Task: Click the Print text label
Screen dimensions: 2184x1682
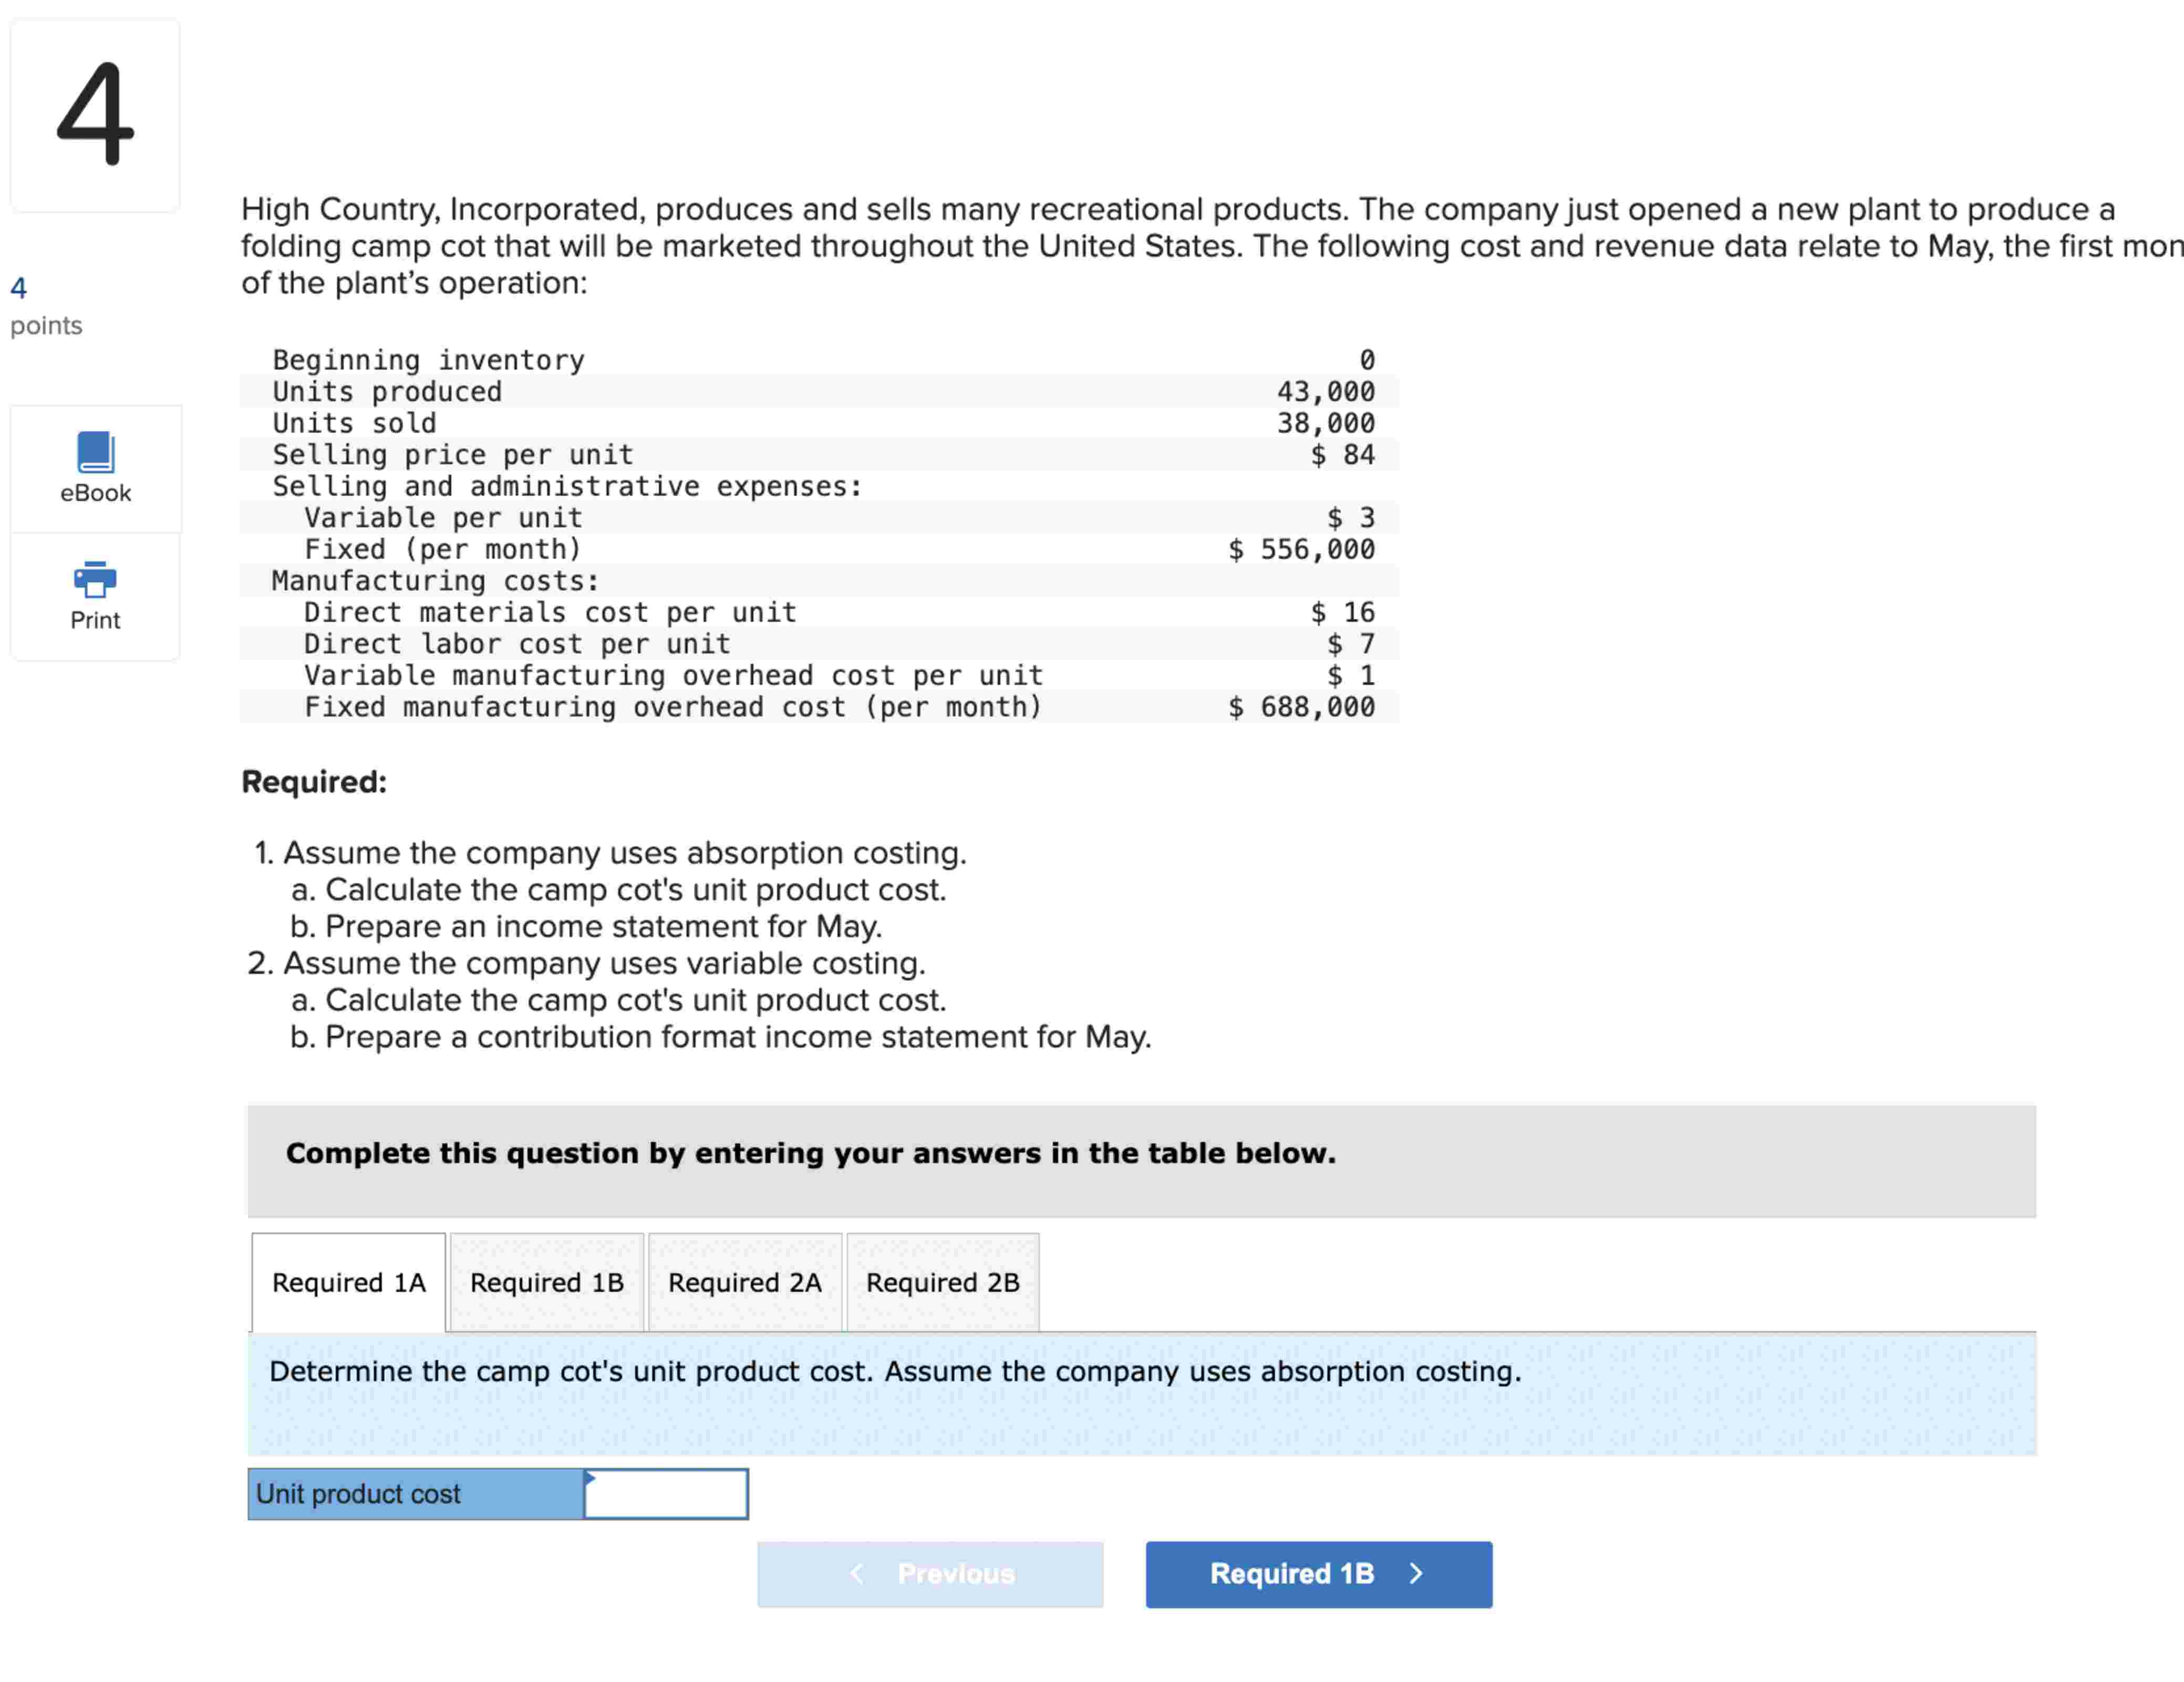Action: 95,620
